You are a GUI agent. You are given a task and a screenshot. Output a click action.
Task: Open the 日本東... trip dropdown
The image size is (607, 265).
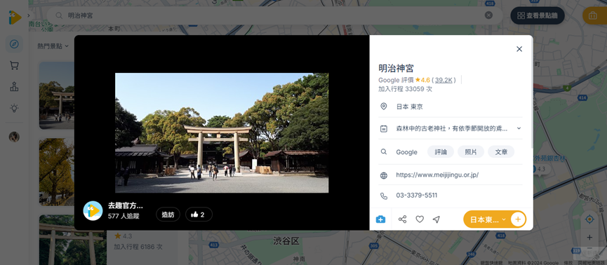click(488, 219)
